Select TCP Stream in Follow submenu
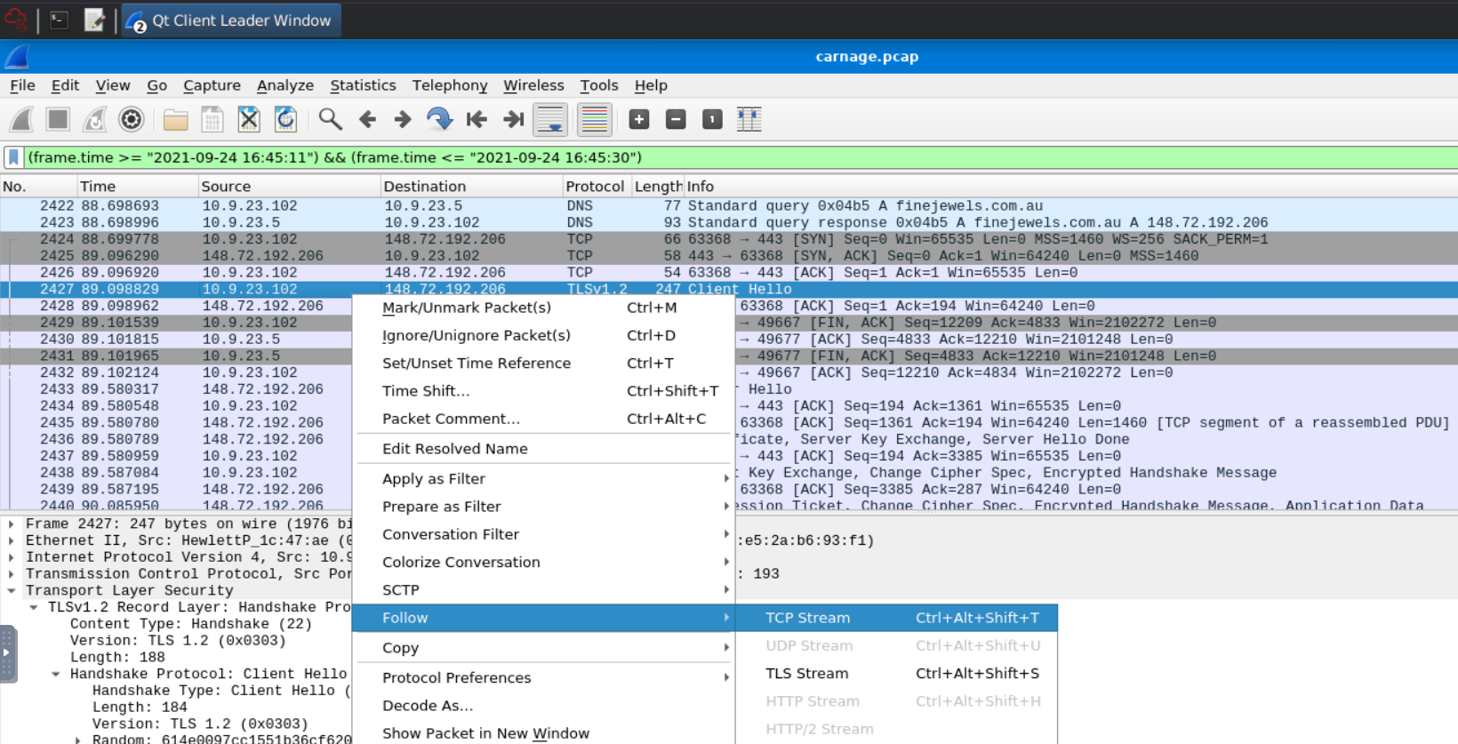Image resolution: width=1458 pixels, height=744 pixels. click(807, 618)
